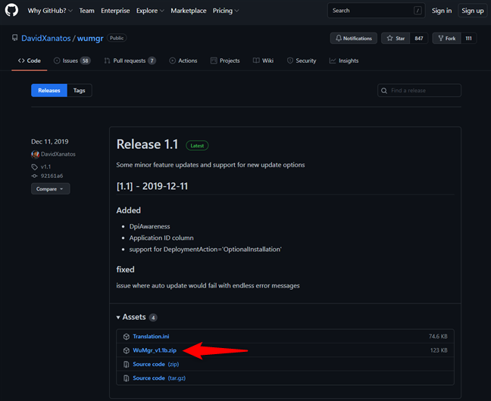Select the [1.1] - 2019-12-11 heading
The height and width of the screenshot is (401, 491).
[152, 186]
